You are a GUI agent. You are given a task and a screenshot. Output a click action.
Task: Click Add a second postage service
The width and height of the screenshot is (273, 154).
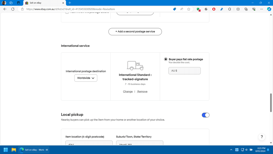pyautogui.click(x=135, y=32)
